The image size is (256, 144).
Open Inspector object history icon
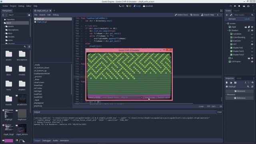pyautogui.click(x=252, y=83)
